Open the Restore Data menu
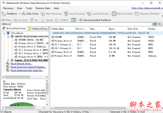Viewport: 163px width, 113px height. pos(43,8)
